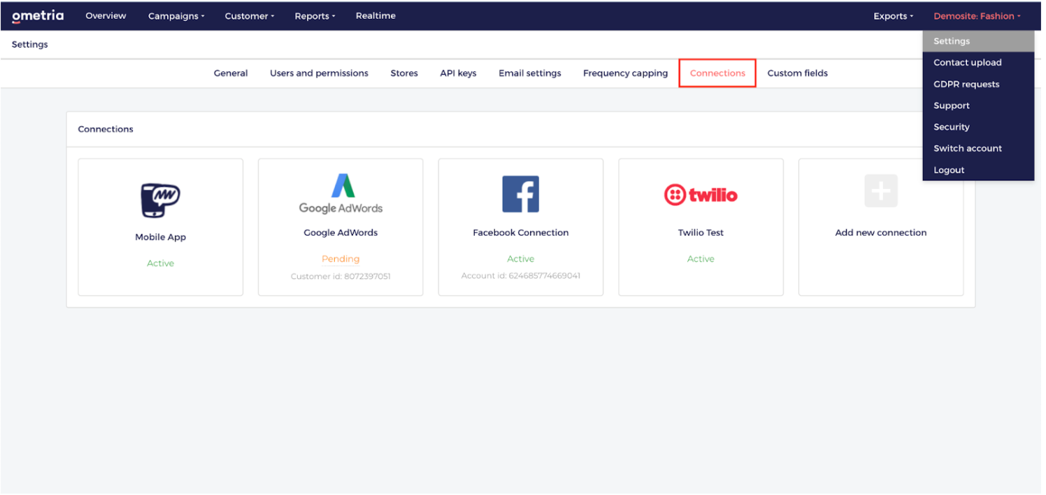Open Contact upload from the menu
The height and width of the screenshot is (495, 1046).
pos(968,62)
